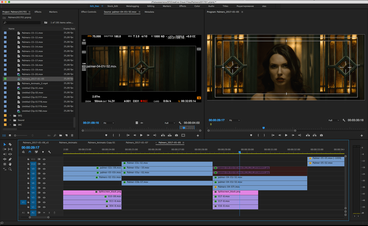The image size is (368, 226).
Task: Click the New Item icon in Project panel
Action: point(66,135)
